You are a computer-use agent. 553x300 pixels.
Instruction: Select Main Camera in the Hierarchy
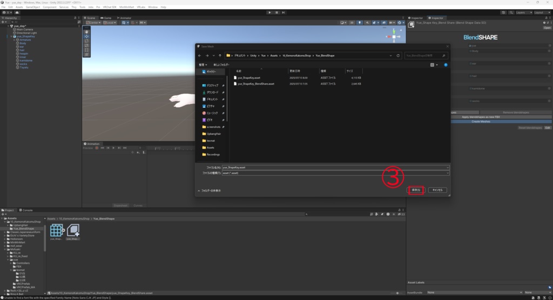(x=25, y=30)
